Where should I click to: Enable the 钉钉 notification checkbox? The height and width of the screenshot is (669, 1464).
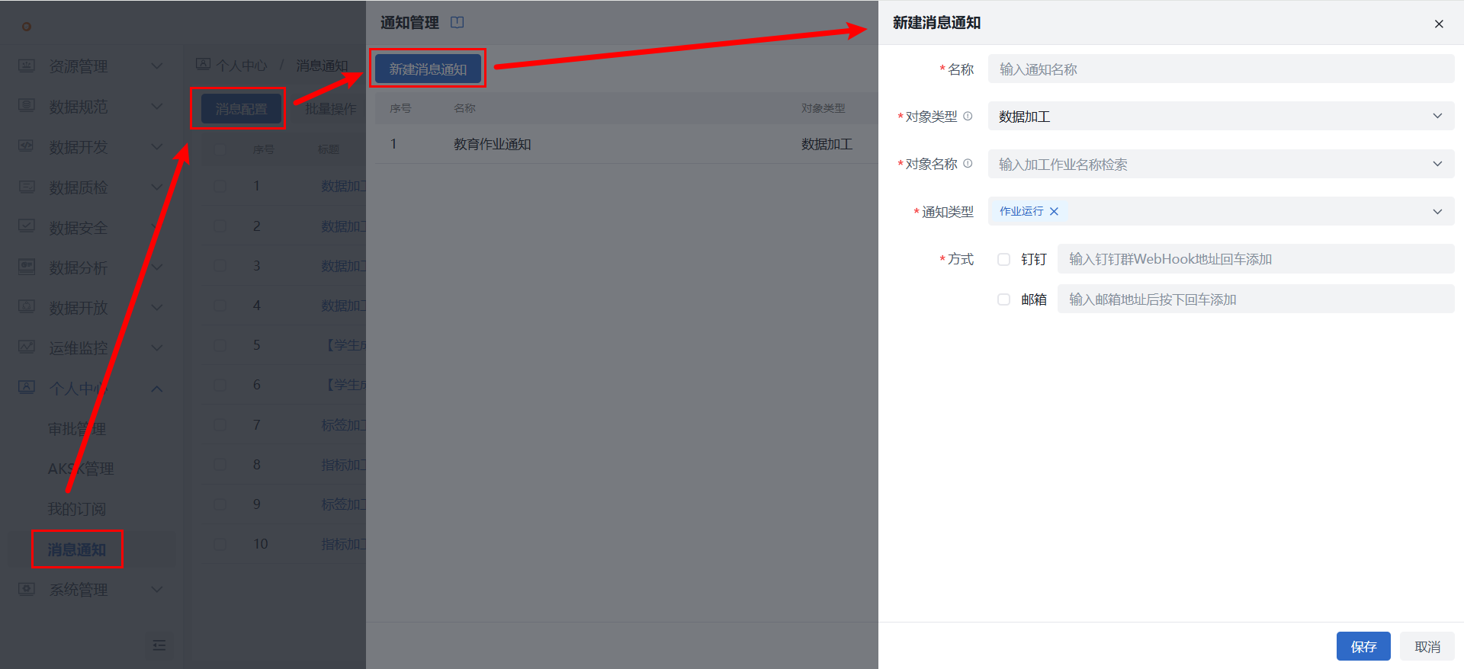click(1003, 259)
